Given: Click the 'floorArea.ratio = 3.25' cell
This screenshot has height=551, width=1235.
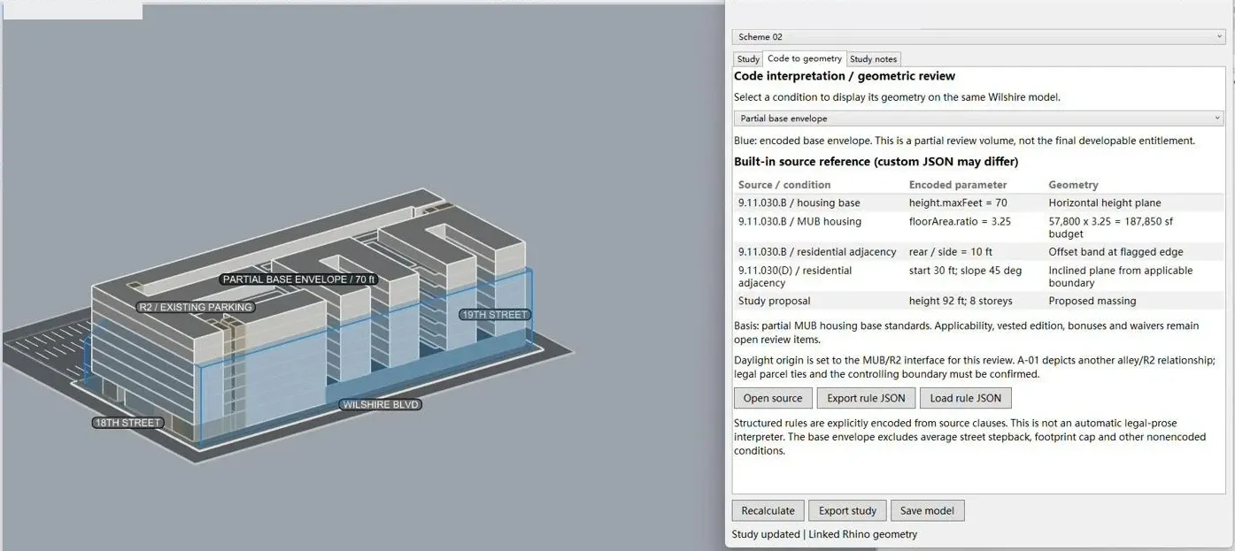Looking at the screenshot, I should pyautogui.click(x=960, y=221).
